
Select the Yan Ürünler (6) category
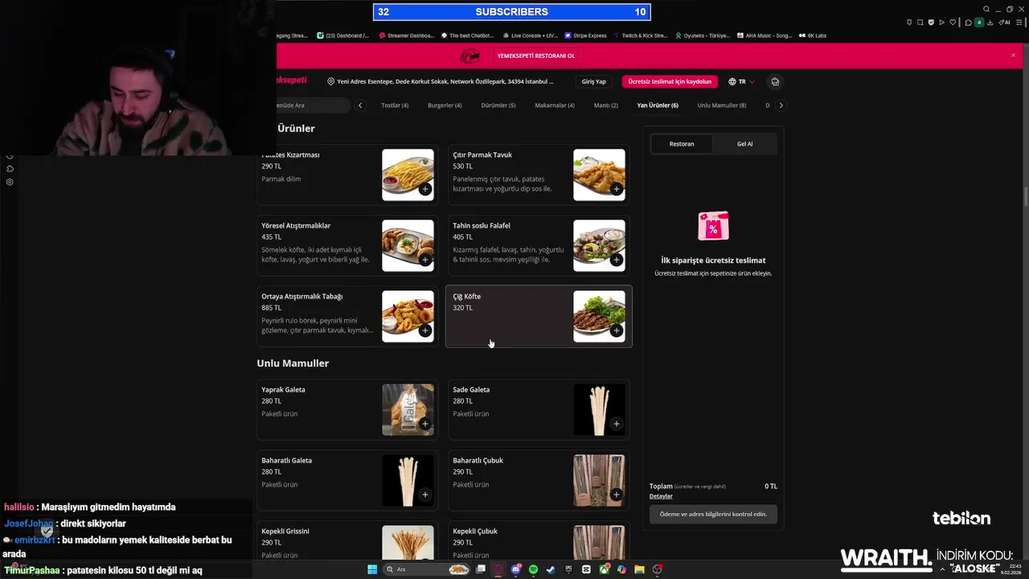[x=658, y=105]
